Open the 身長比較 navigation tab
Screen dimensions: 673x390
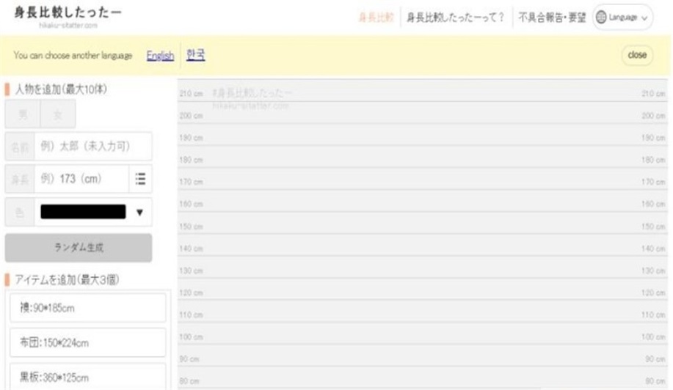coord(376,18)
